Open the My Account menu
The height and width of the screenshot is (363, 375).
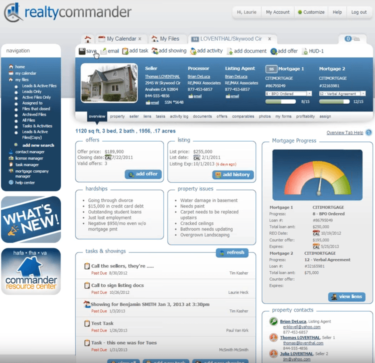(x=277, y=12)
